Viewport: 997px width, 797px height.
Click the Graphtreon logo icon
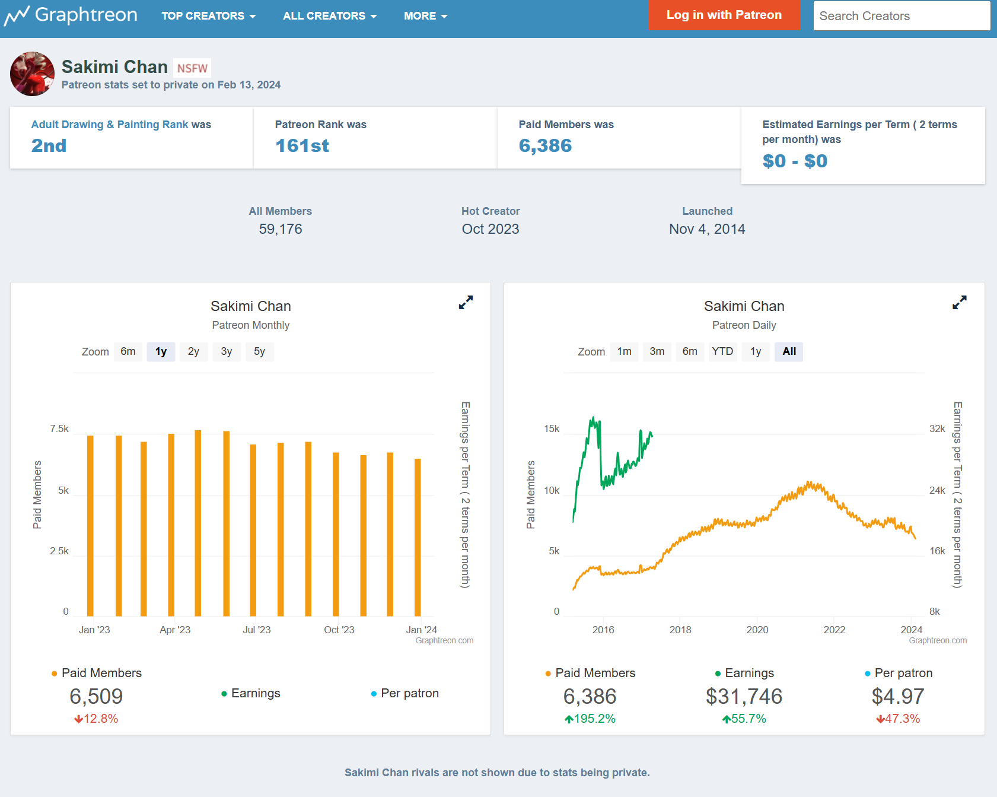[17, 15]
